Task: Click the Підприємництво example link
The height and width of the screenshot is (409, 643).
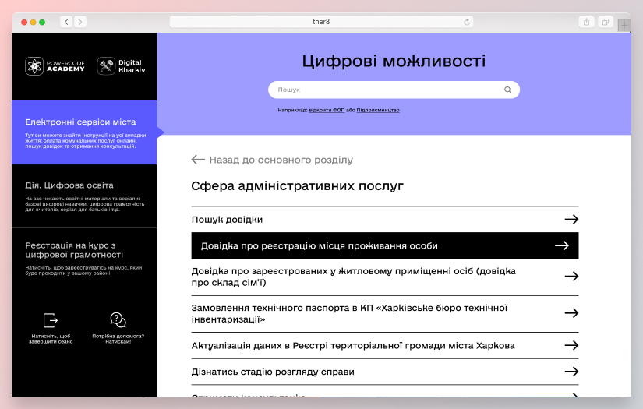Action: (378, 110)
